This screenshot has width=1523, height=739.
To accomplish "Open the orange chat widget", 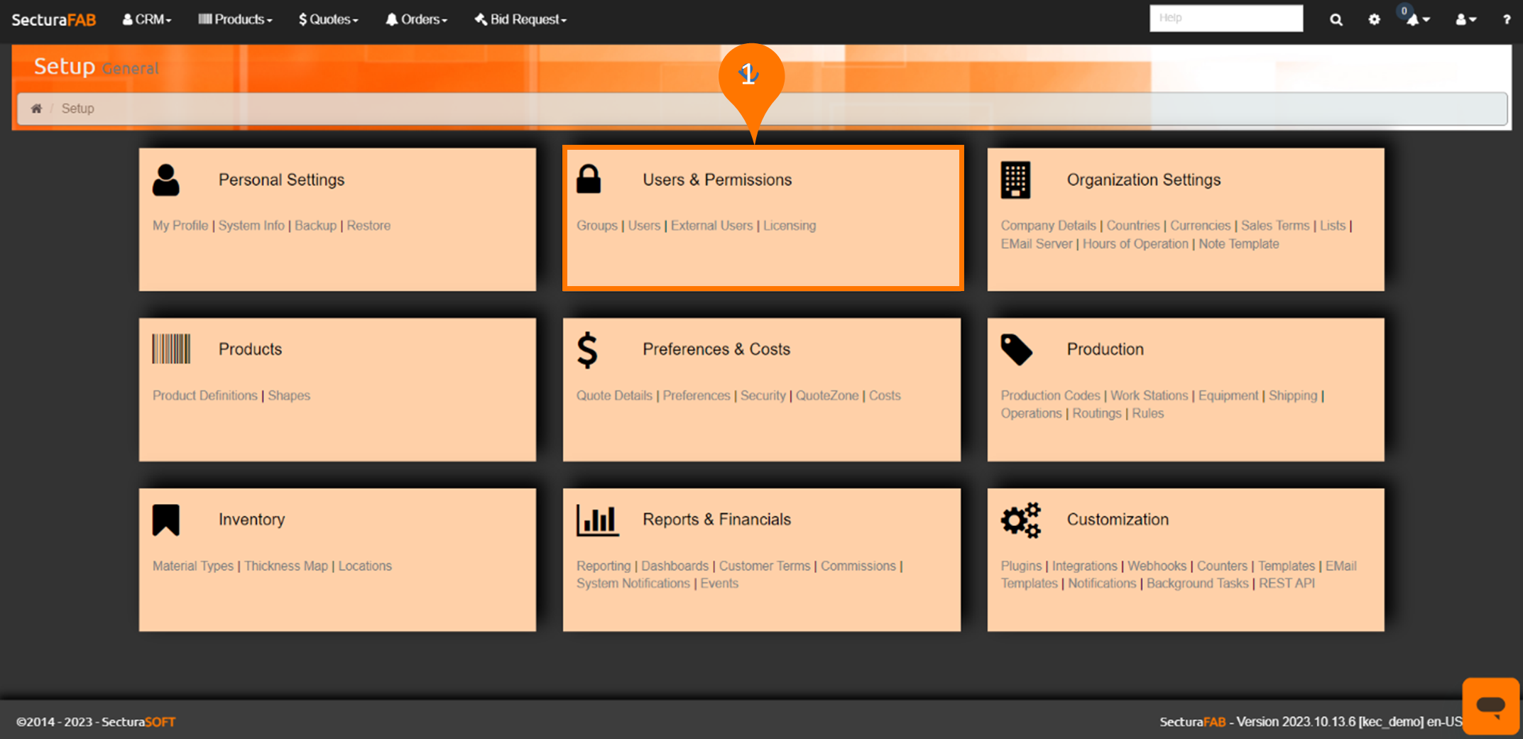I will 1490,706.
